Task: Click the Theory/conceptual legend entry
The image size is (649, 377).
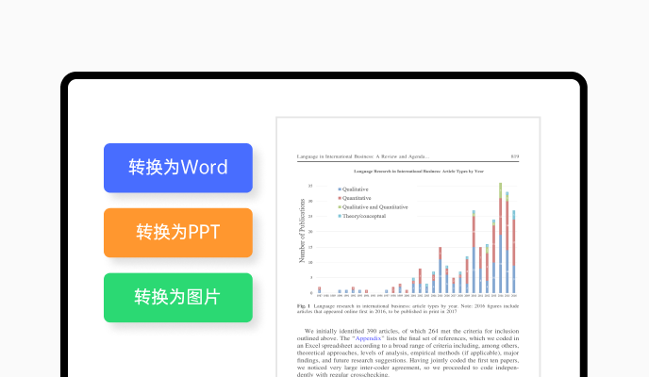Action: click(361, 216)
